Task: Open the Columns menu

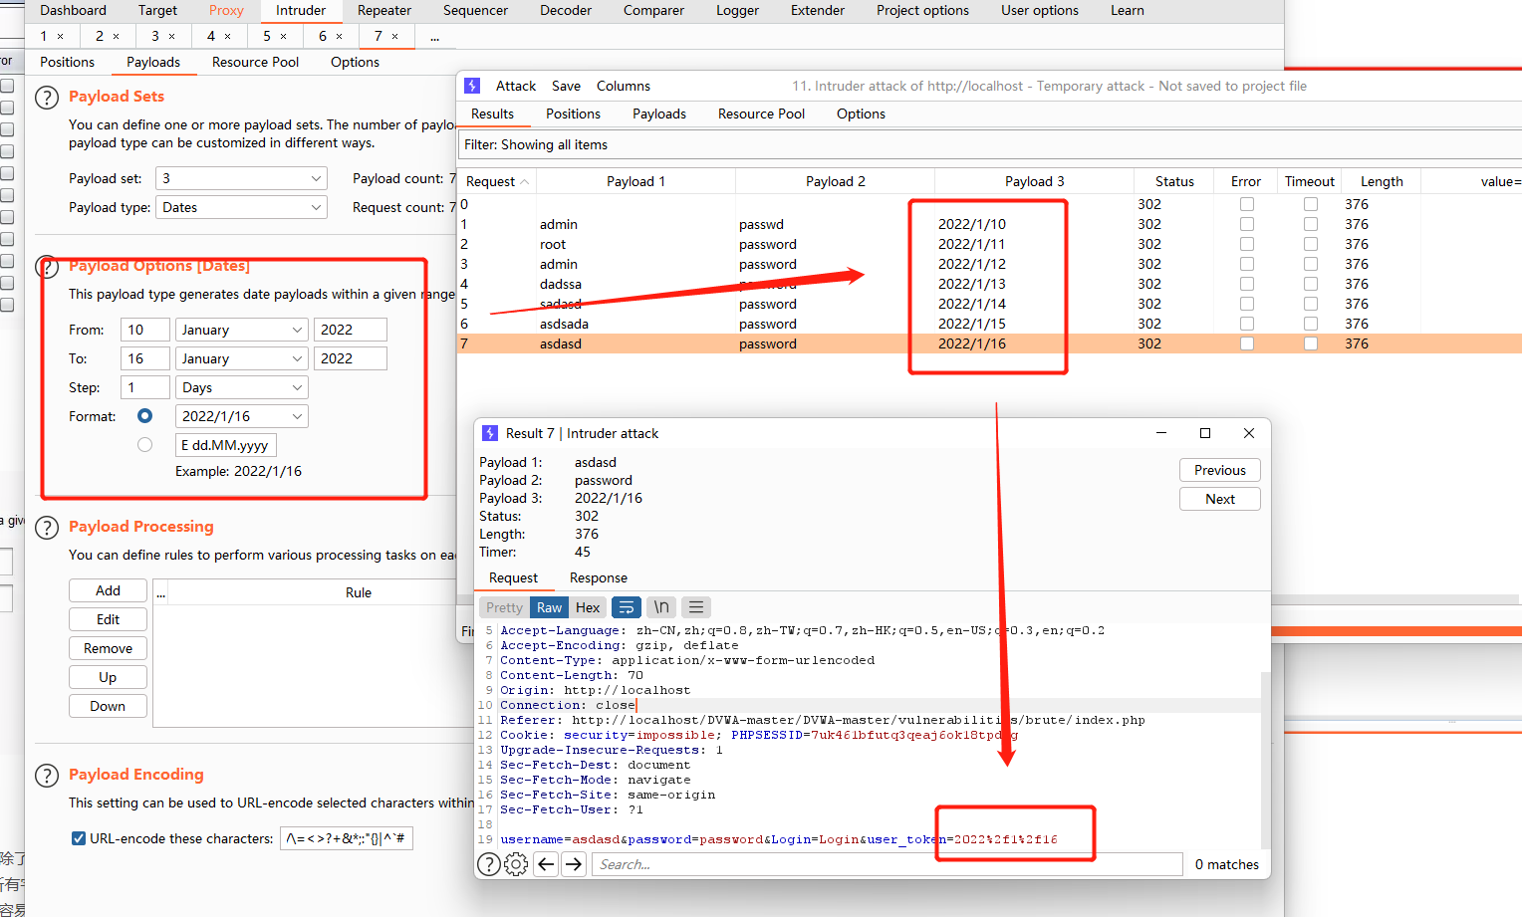Action: [624, 86]
